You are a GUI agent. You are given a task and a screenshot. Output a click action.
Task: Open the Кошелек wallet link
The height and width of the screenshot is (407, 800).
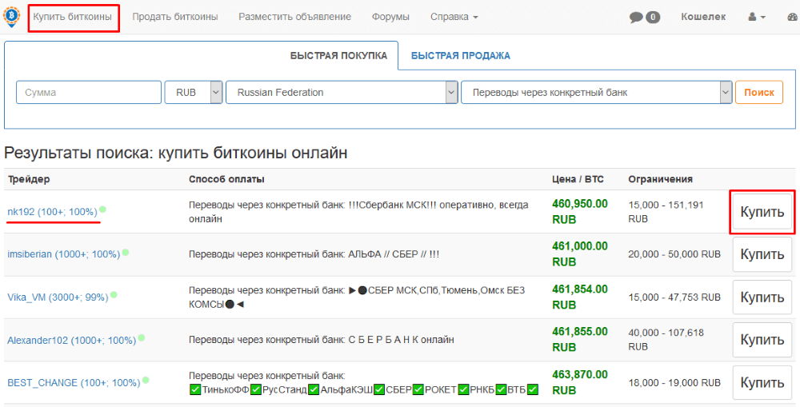click(703, 17)
